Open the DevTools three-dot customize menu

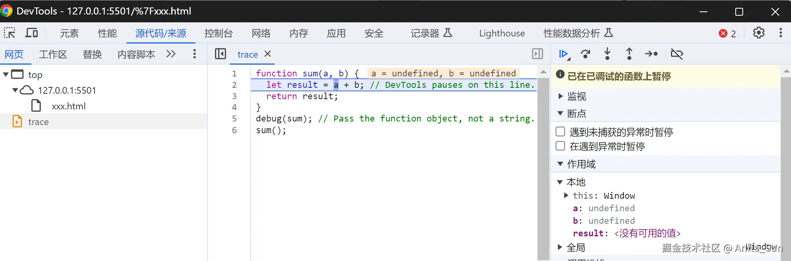pos(780,33)
